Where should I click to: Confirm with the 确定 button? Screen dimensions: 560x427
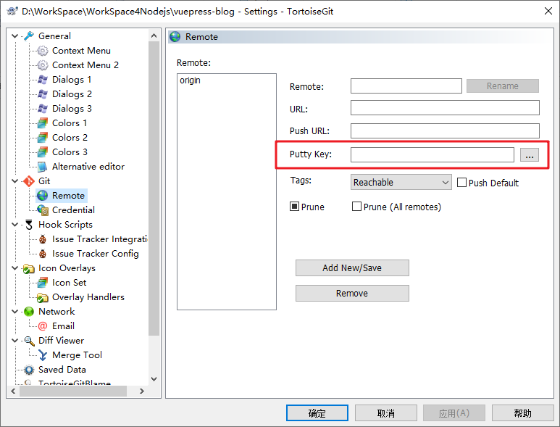[x=317, y=413]
